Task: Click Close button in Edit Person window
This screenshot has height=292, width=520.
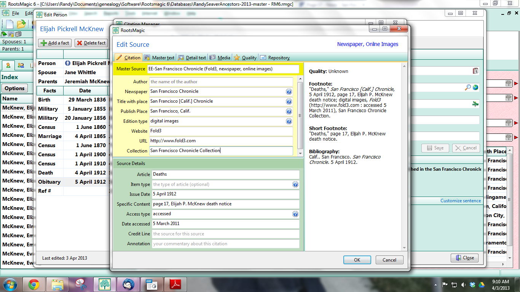Action: 464,258
